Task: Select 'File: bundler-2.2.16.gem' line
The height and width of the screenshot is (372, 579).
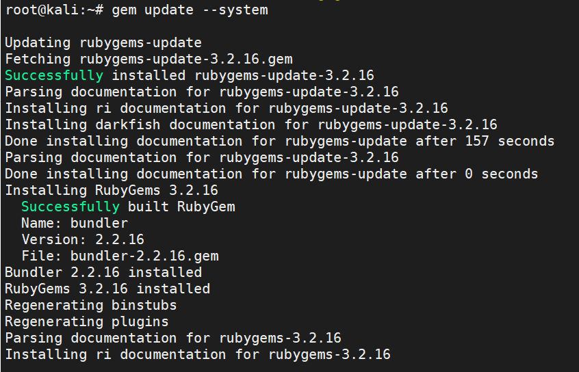Action: [x=120, y=256]
